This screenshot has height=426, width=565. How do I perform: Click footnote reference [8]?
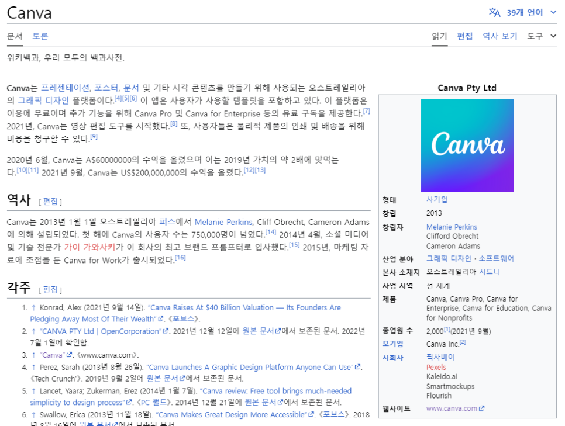pyautogui.click(x=174, y=123)
